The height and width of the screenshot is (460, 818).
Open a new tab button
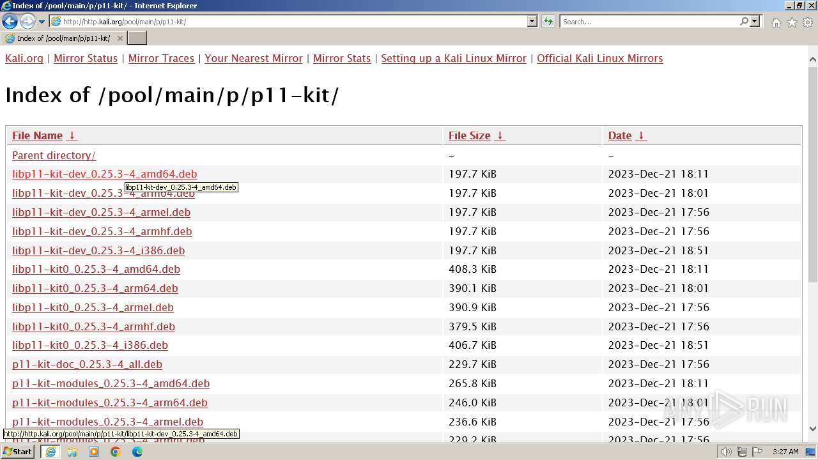pos(137,38)
